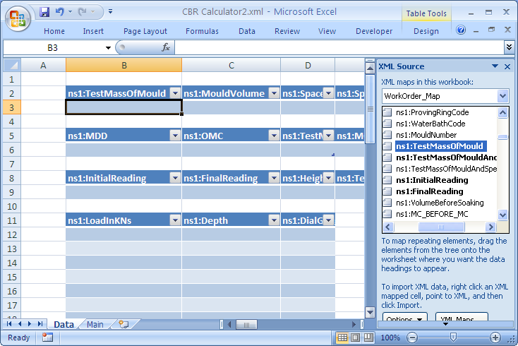Expand the Name Box dropdown
This screenshot has width=518, height=346.
coord(108,47)
